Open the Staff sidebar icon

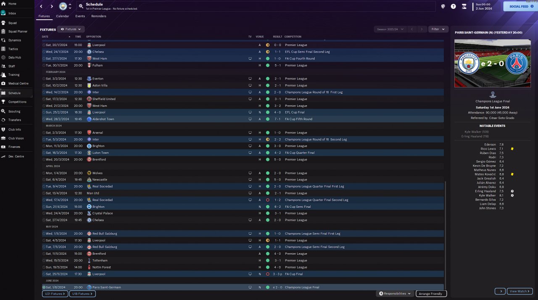[x=4, y=66]
